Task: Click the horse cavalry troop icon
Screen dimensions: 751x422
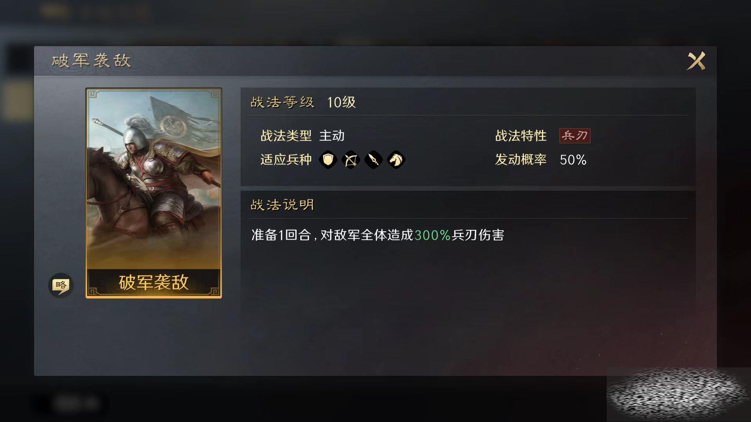Action: point(396,160)
